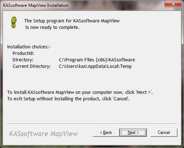Click the green footprint setup icon
Viewport: 184px width, 148px height.
click(14, 22)
